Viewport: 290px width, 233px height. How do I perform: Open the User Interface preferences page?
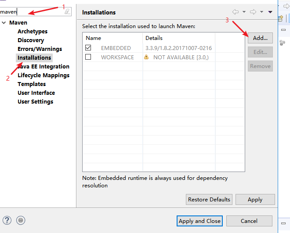click(36, 93)
